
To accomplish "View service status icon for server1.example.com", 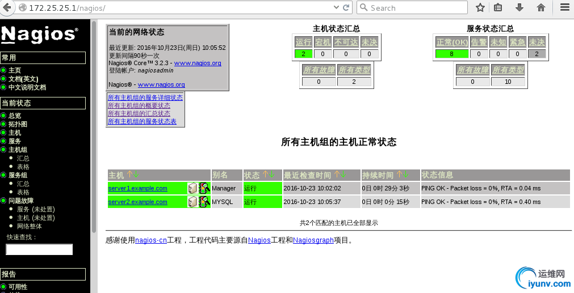I will 204,188.
